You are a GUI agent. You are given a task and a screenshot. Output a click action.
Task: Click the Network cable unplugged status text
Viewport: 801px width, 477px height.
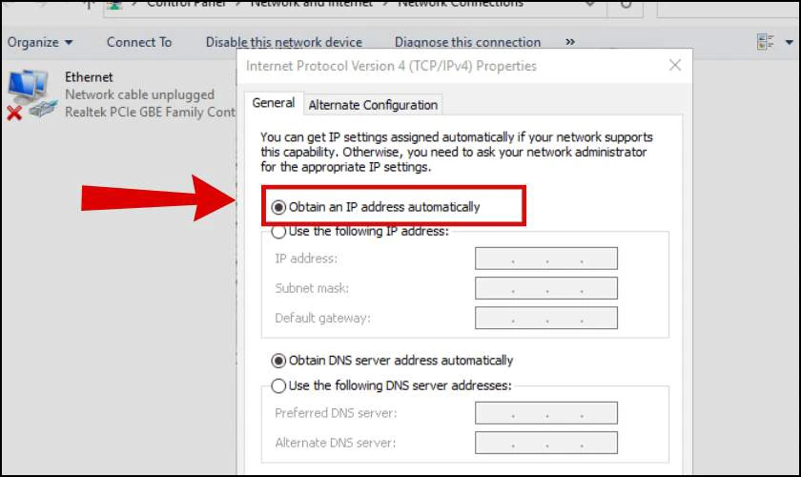pyautogui.click(x=139, y=94)
